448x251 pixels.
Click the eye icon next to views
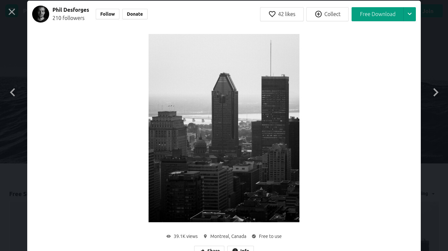click(169, 236)
